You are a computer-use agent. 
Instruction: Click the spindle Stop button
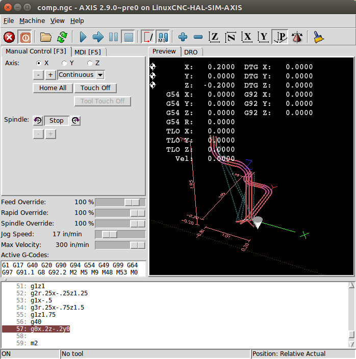click(57, 120)
